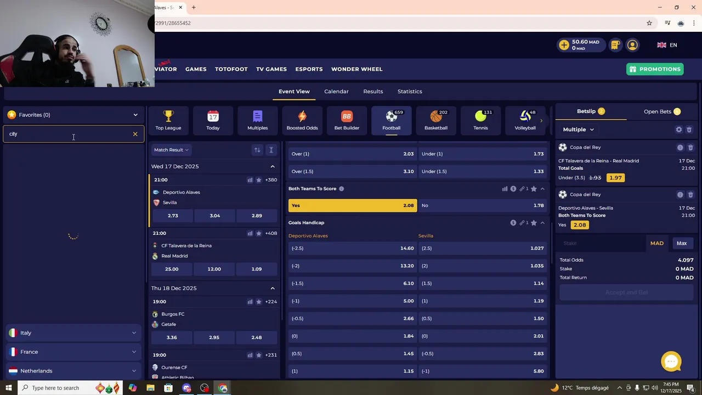Open the Multiples category tile
This screenshot has width=702, height=395.
click(x=258, y=120)
